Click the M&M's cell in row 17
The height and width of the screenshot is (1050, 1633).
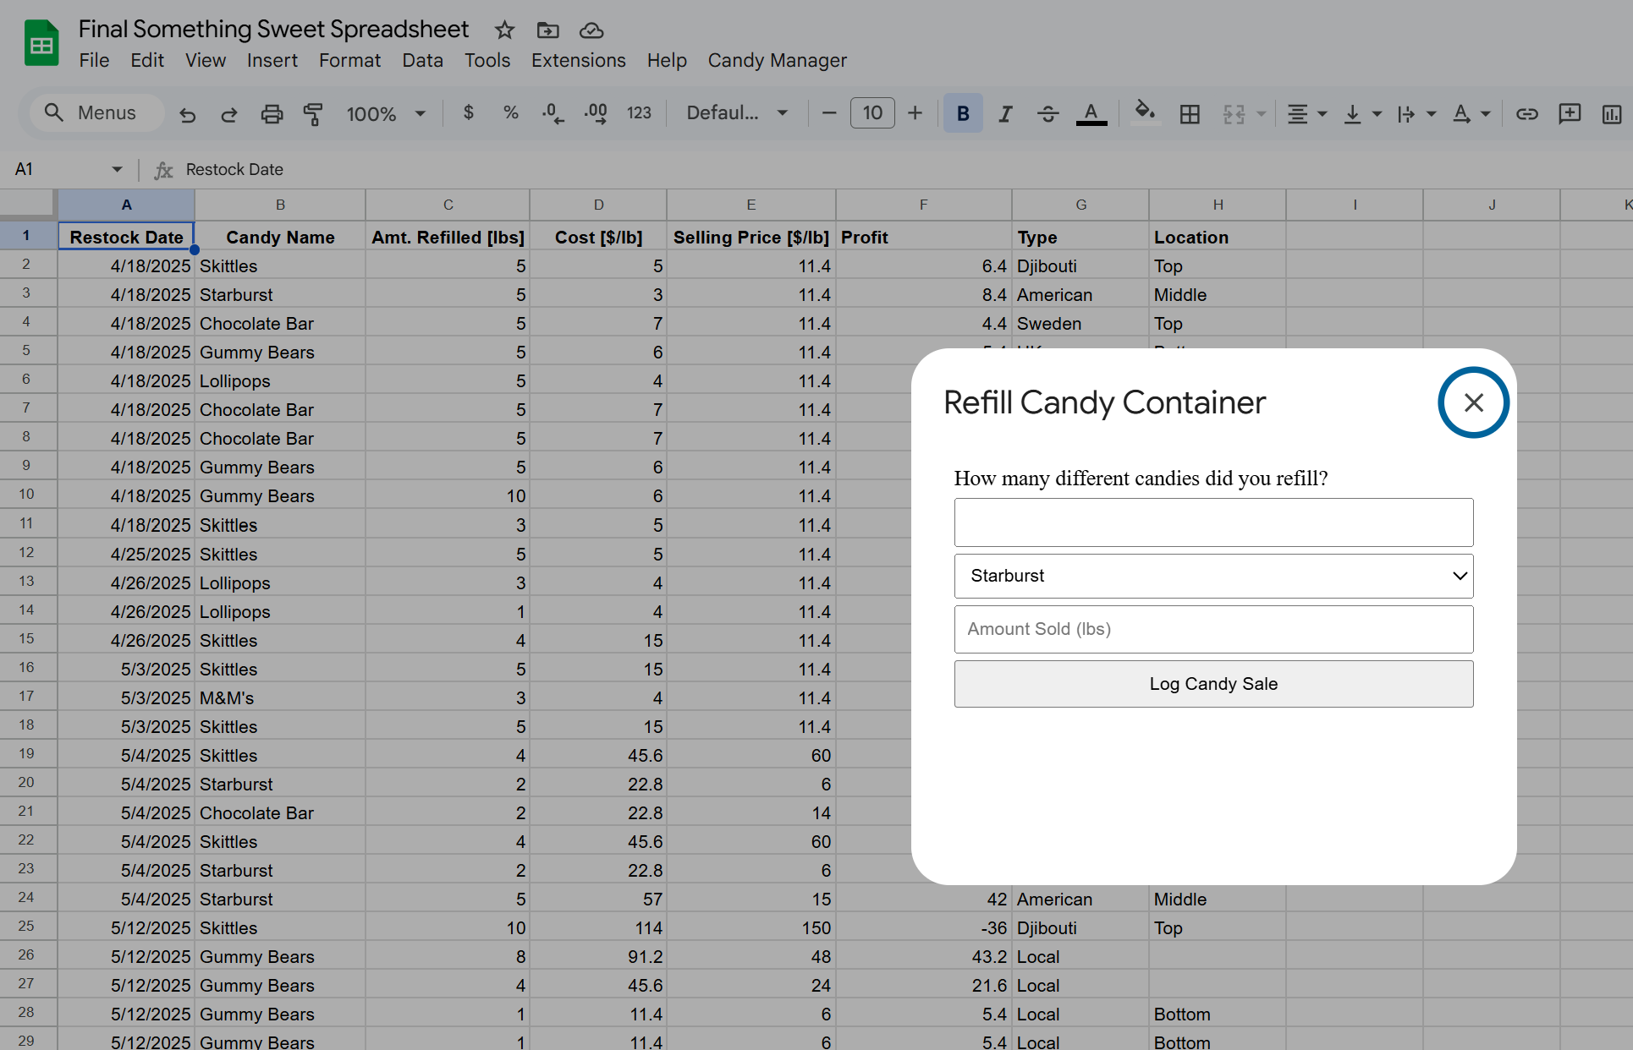point(280,698)
